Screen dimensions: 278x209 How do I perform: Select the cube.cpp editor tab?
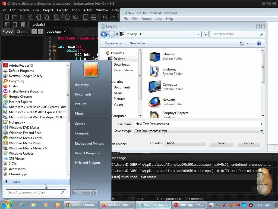[x=54, y=32]
